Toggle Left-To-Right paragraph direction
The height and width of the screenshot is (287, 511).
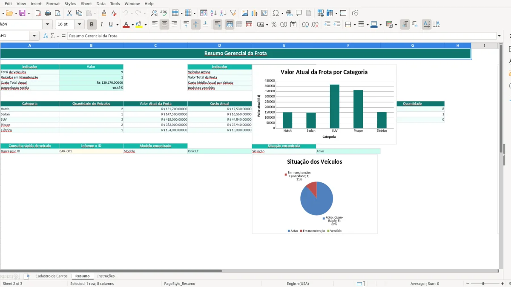tap(405, 25)
